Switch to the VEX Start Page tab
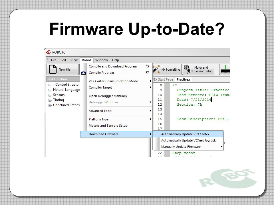This screenshot has width=274, height=205. pos(163,79)
